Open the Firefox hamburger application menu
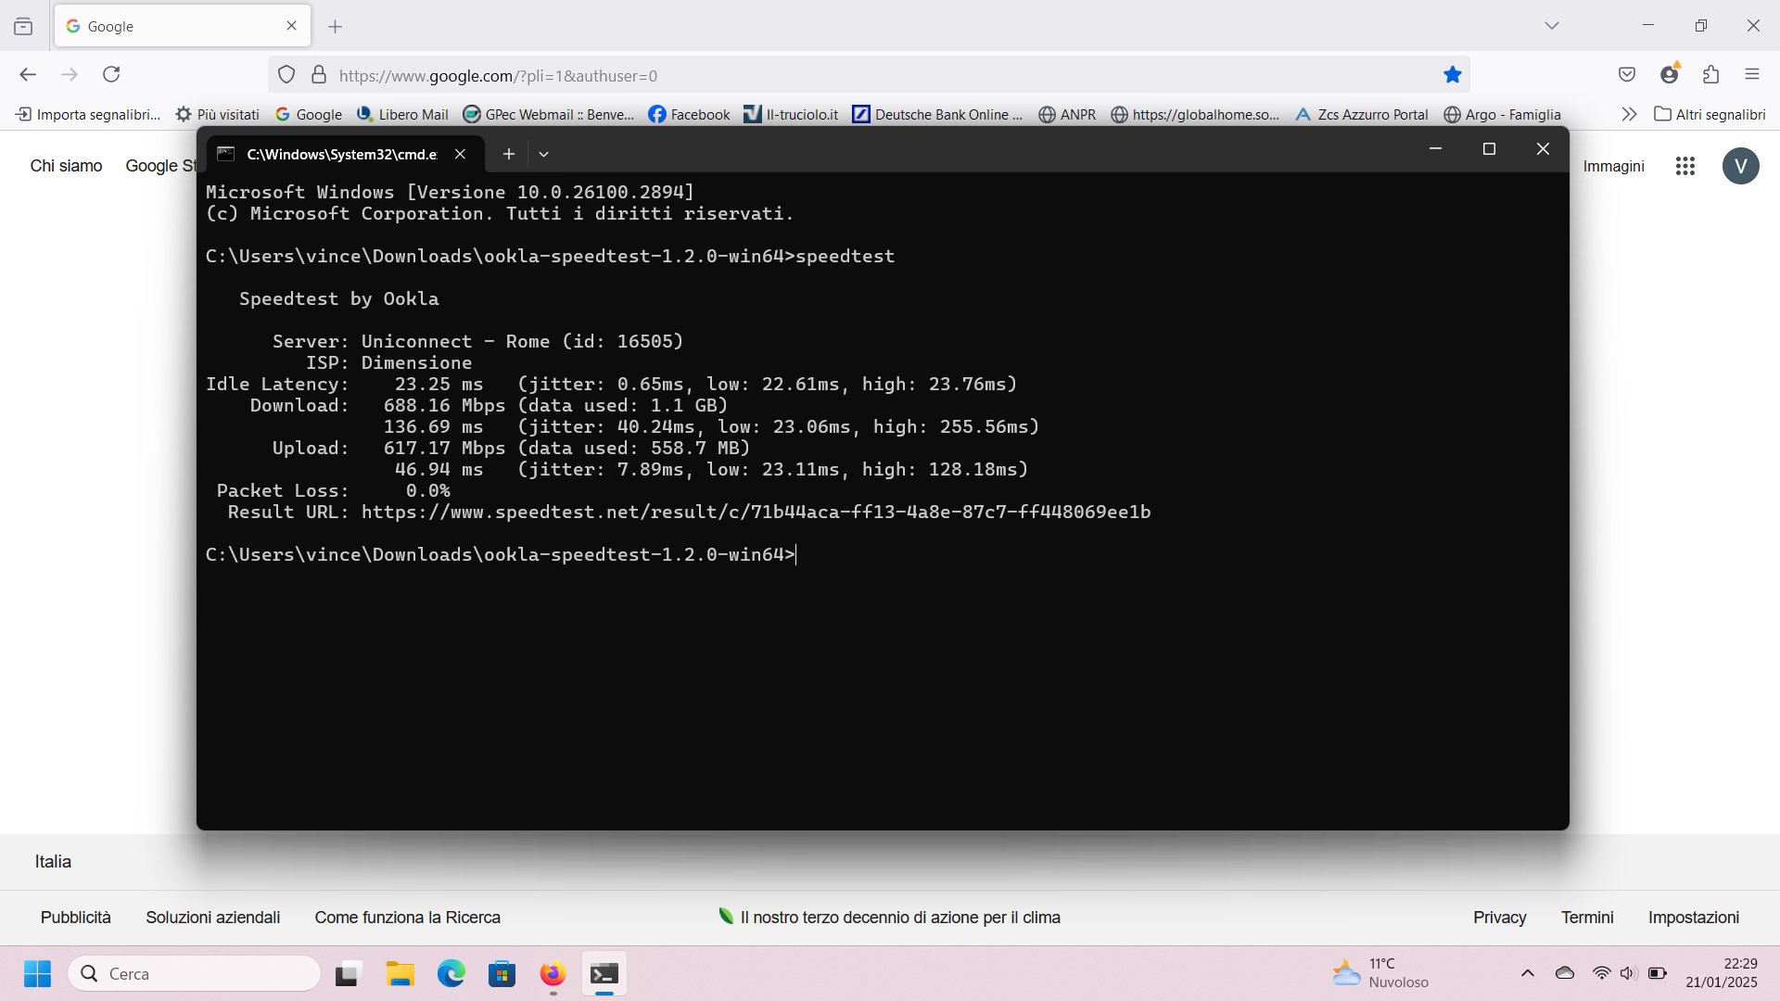This screenshot has width=1780, height=1001. point(1751,74)
